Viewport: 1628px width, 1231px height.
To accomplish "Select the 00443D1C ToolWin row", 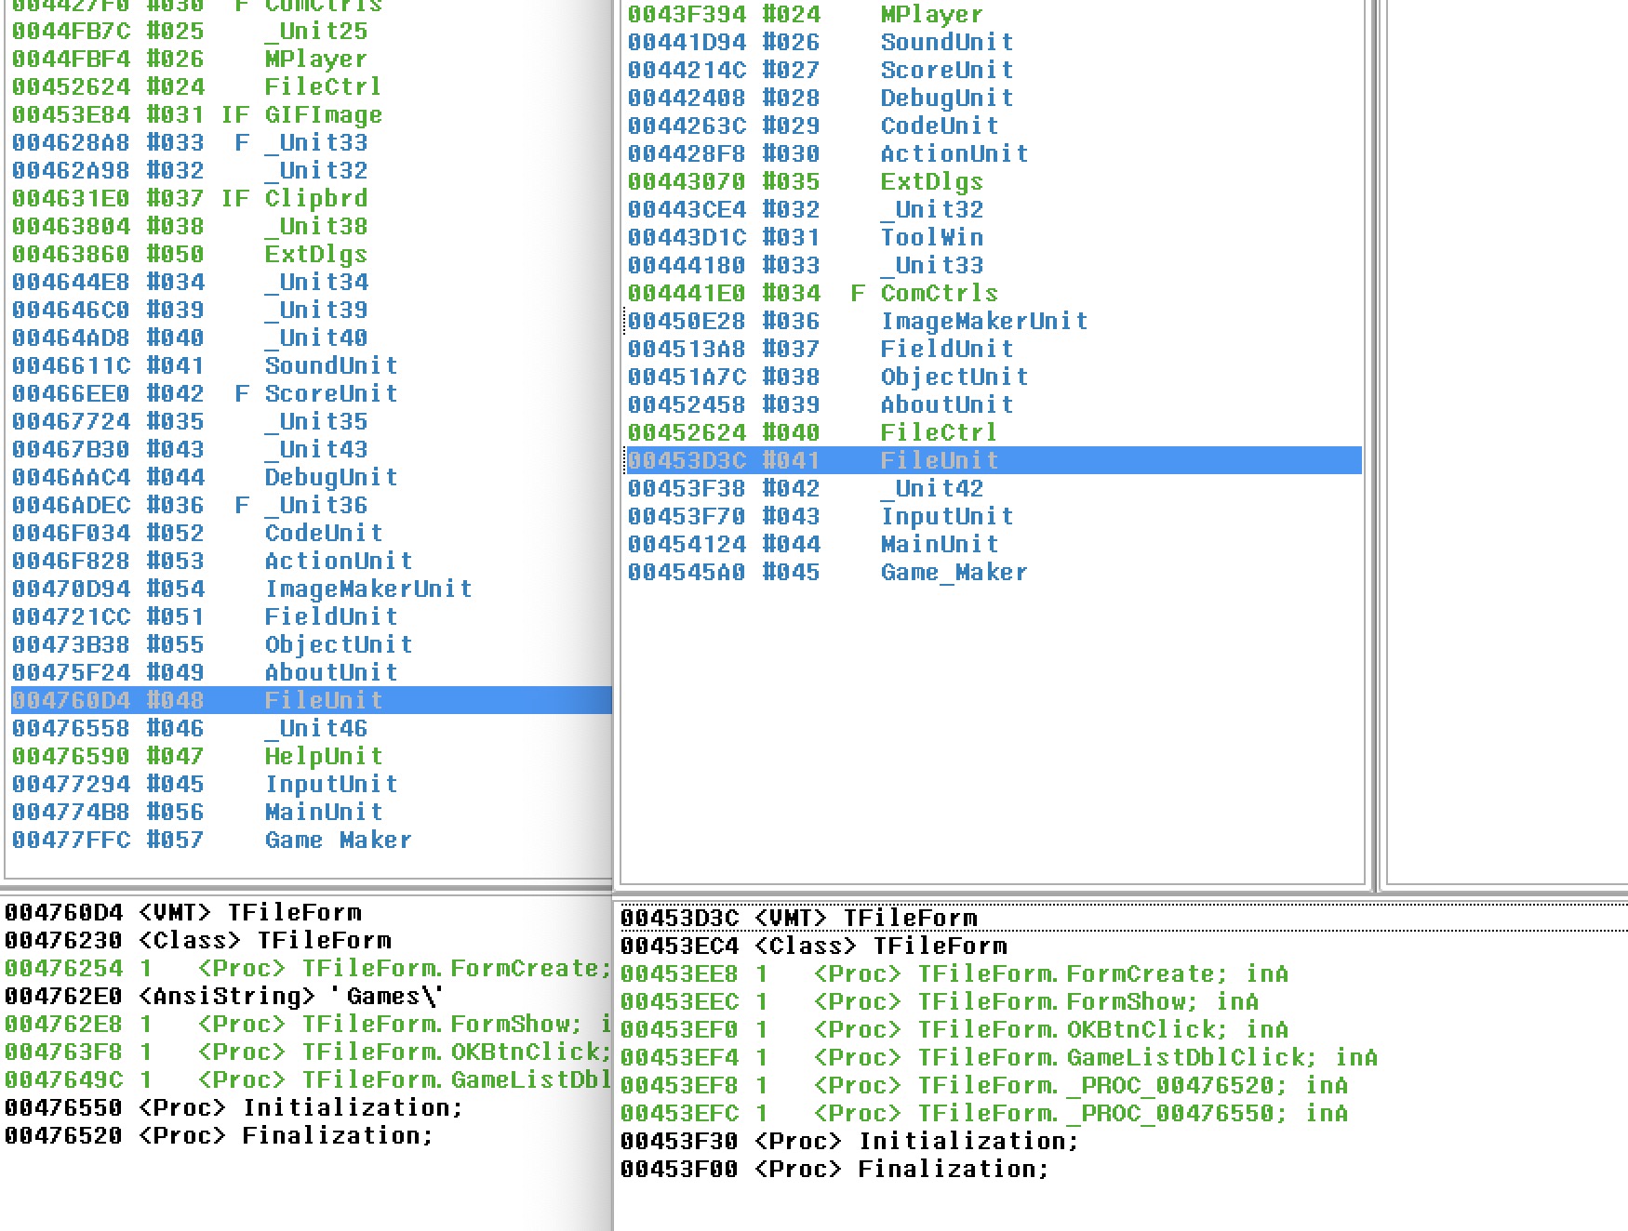I will (994, 237).
